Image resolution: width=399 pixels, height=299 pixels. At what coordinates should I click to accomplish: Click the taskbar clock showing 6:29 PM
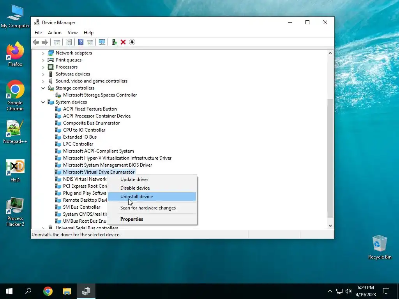tap(365, 291)
